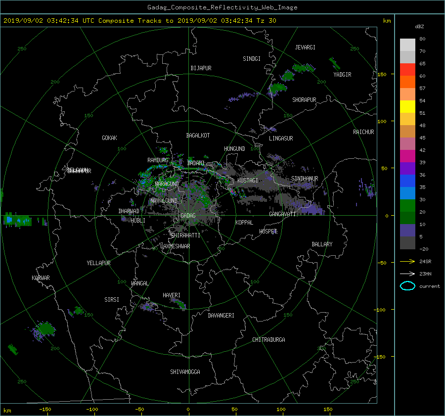Click the DHARWAD city label
Image resolution: width=445 pixels, height=416 pixels.
(x=129, y=211)
